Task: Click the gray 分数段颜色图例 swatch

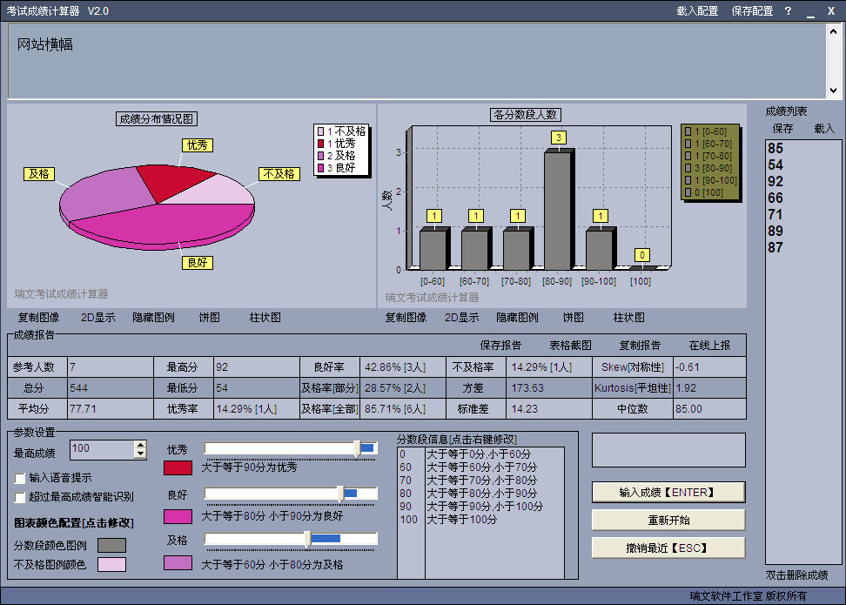Action: (111, 545)
